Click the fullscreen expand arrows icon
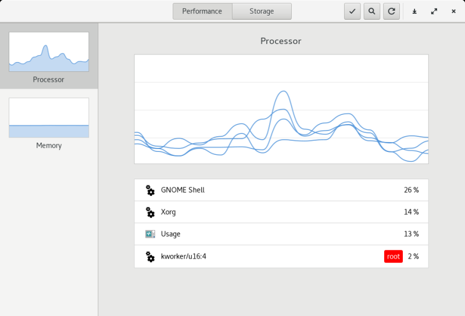Viewport: 465px width, 316px height. tap(434, 11)
